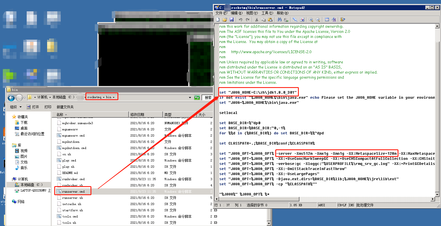Cut selection with the scissors icon
The height and width of the screenshot is (226, 441).
(257, 20)
